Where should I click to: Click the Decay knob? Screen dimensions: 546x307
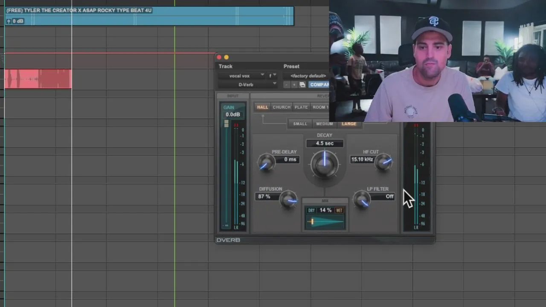[x=324, y=164]
